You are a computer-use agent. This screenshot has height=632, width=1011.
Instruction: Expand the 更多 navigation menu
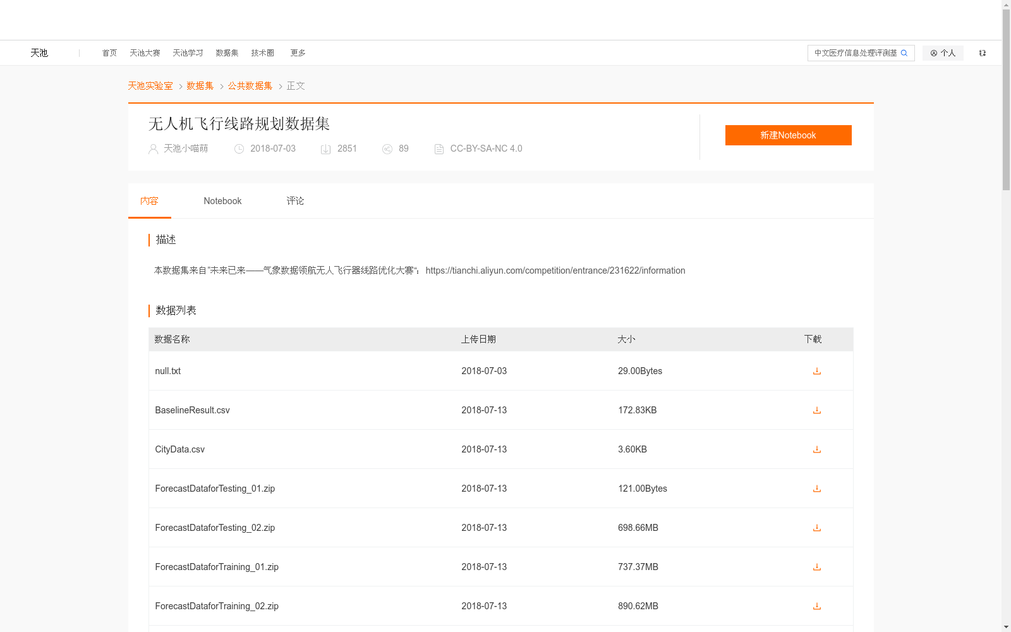[x=298, y=53]
